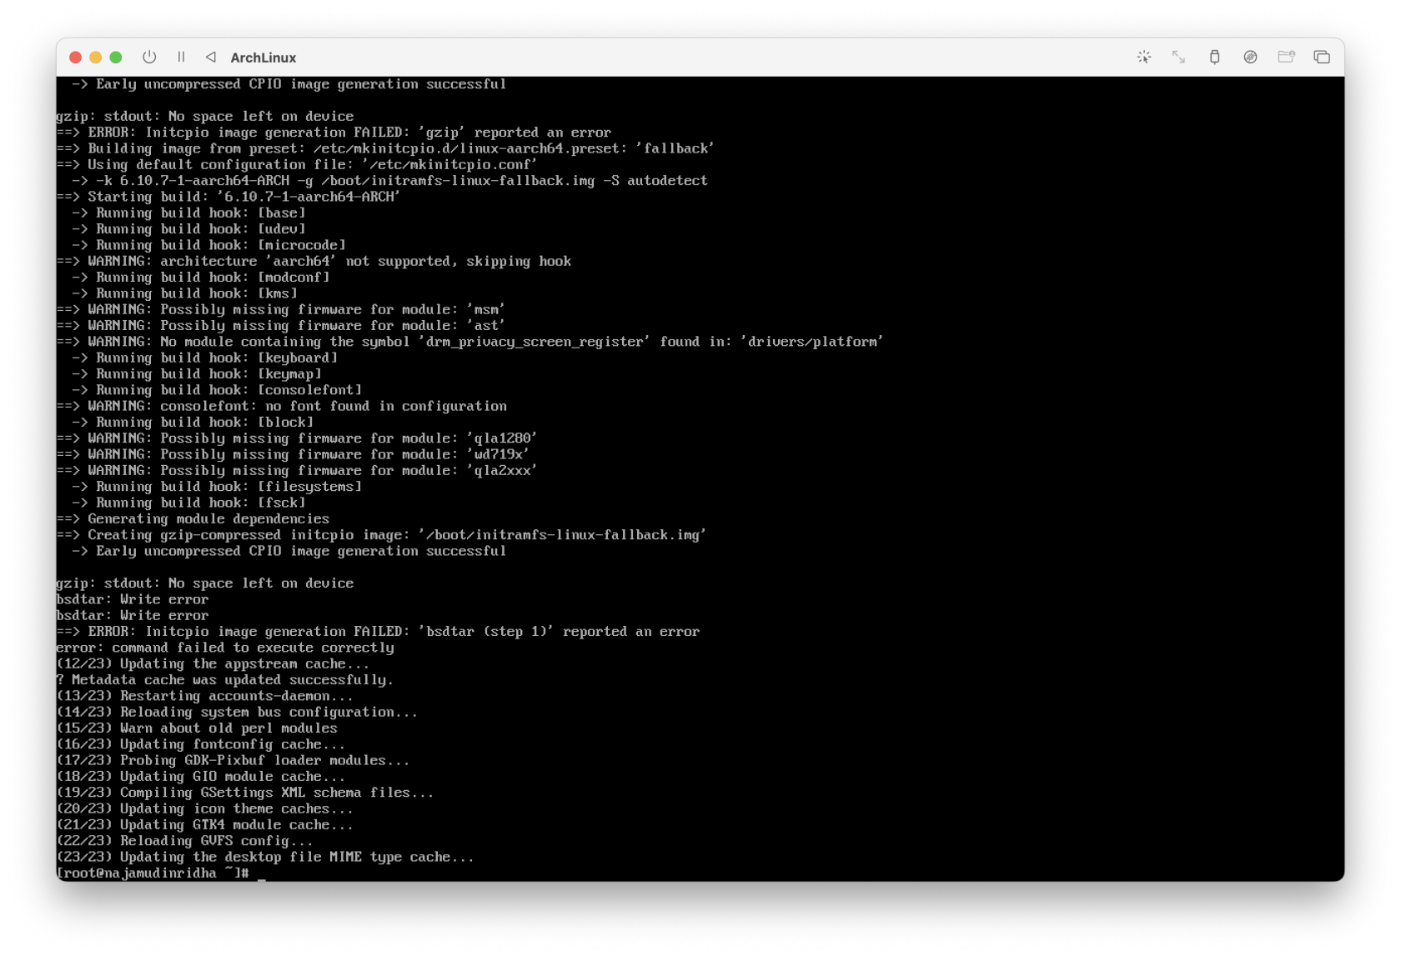
Task: Click the "architecture 'aarch64' not supported" warning
Action: (314, 261)
